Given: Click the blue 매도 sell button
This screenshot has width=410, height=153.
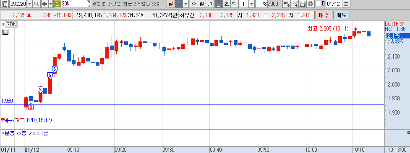Looking at the screenshot, I should pos(341,15).
